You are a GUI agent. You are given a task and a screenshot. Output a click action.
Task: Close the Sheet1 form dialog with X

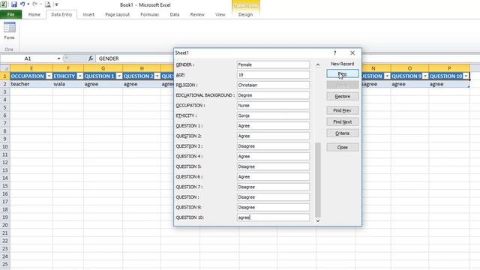click(x=352, y=53)
